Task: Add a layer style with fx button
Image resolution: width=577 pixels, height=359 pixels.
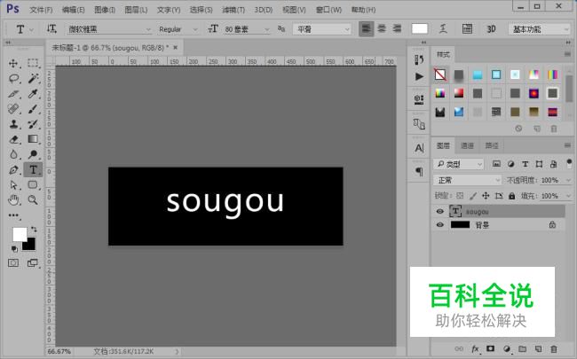Action: click(475, 348)
